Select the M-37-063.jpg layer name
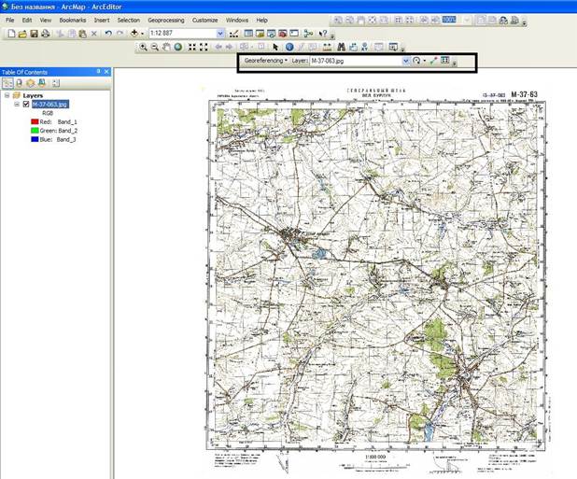Image resolution: width=577 pixels, height=479 pixels. point(50,105)
